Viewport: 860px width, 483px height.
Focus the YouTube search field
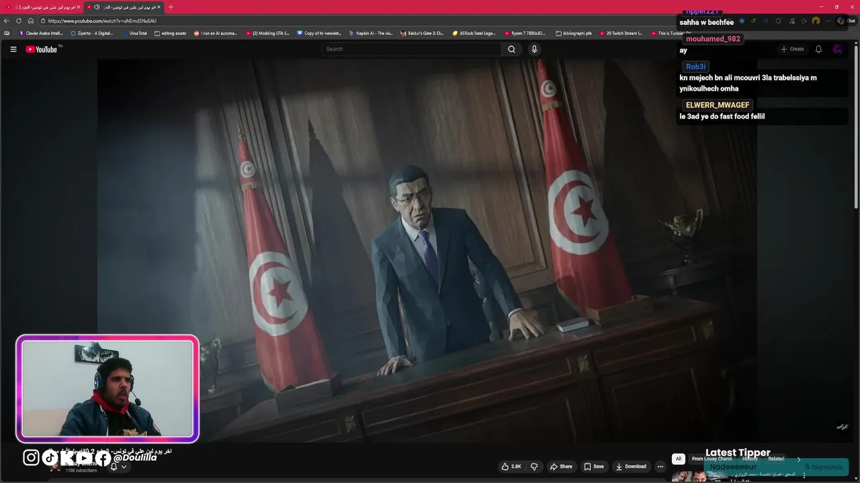[411, 49]
